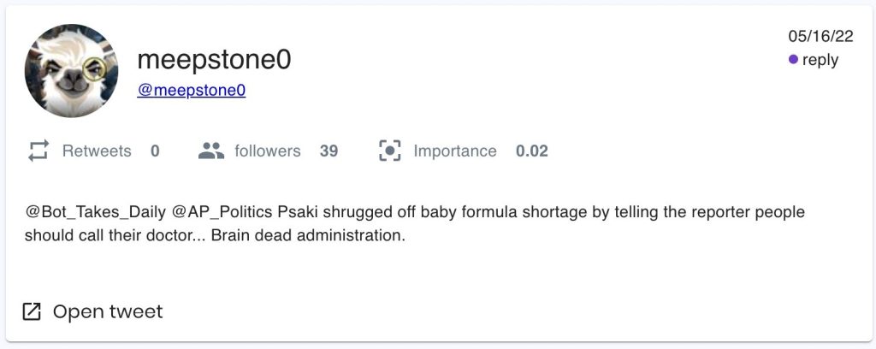Click the Importance target icon
Viewport: 876px width, 349px height.
coord(390,151)
